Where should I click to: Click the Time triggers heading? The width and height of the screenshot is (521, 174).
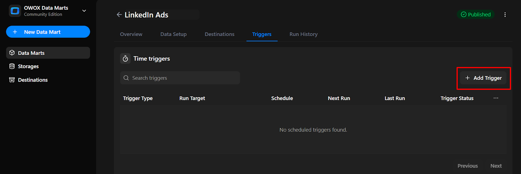coord(152,58)
